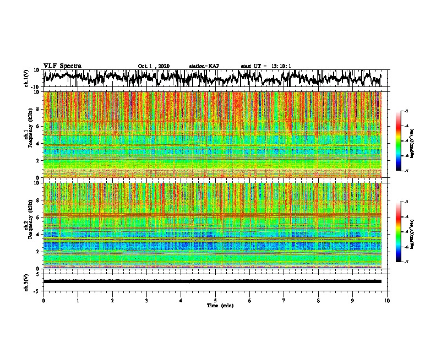This screenshot has width=436, height=337.
Task: Click the 'ch.1(V)' waveform axis label
Action: [27, 78]
